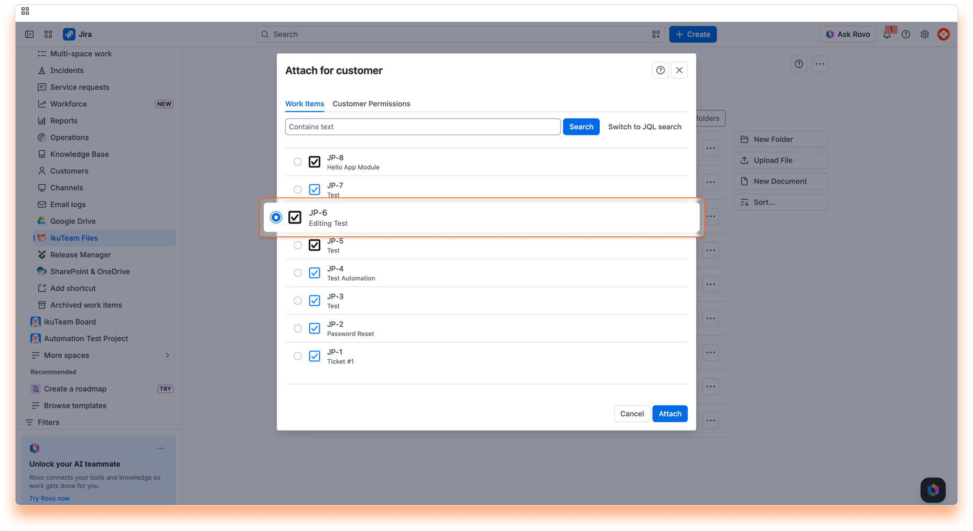This screenshot has width=973, height=531.
Task: Switch to the Work Items tab
Action: coord(305,104)
